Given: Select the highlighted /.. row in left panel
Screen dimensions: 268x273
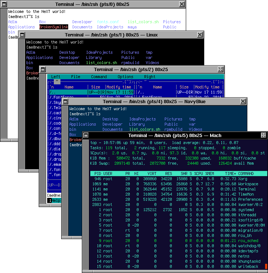Looking at the screenshot, I should tap(91, 92).
